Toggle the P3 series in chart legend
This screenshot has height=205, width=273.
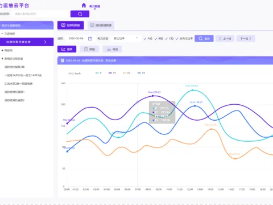point(141,73)
